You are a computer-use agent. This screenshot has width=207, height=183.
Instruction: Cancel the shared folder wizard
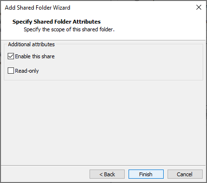(x=185, y=174)
